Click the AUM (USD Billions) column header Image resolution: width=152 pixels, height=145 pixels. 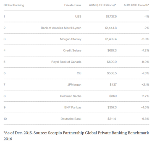click(x=102, y=5)
